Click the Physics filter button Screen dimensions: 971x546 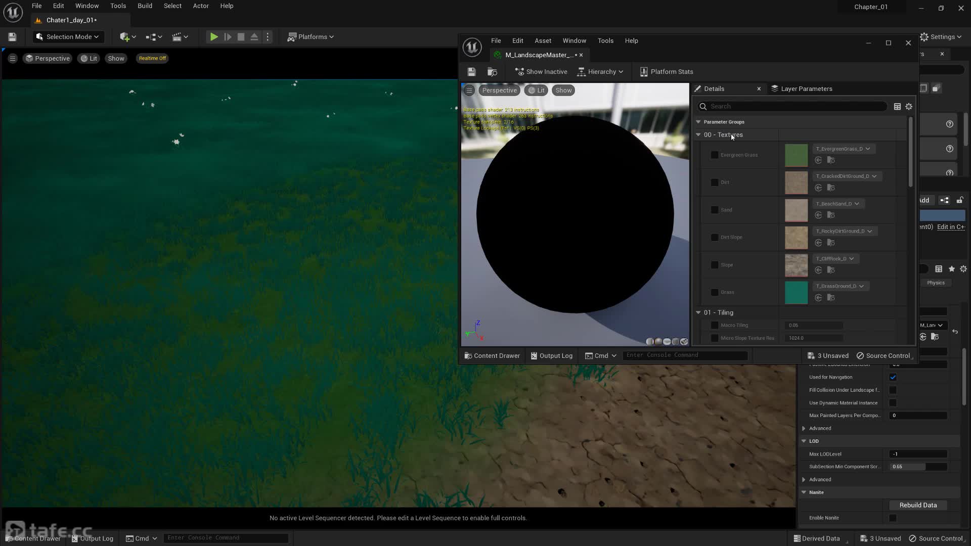pyautogui.click(x=936, y=283)
